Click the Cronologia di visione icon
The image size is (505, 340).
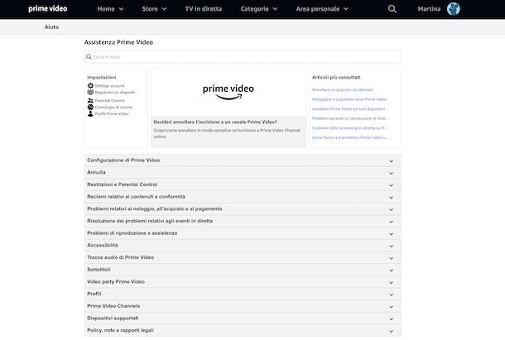(x=90, y=107)
